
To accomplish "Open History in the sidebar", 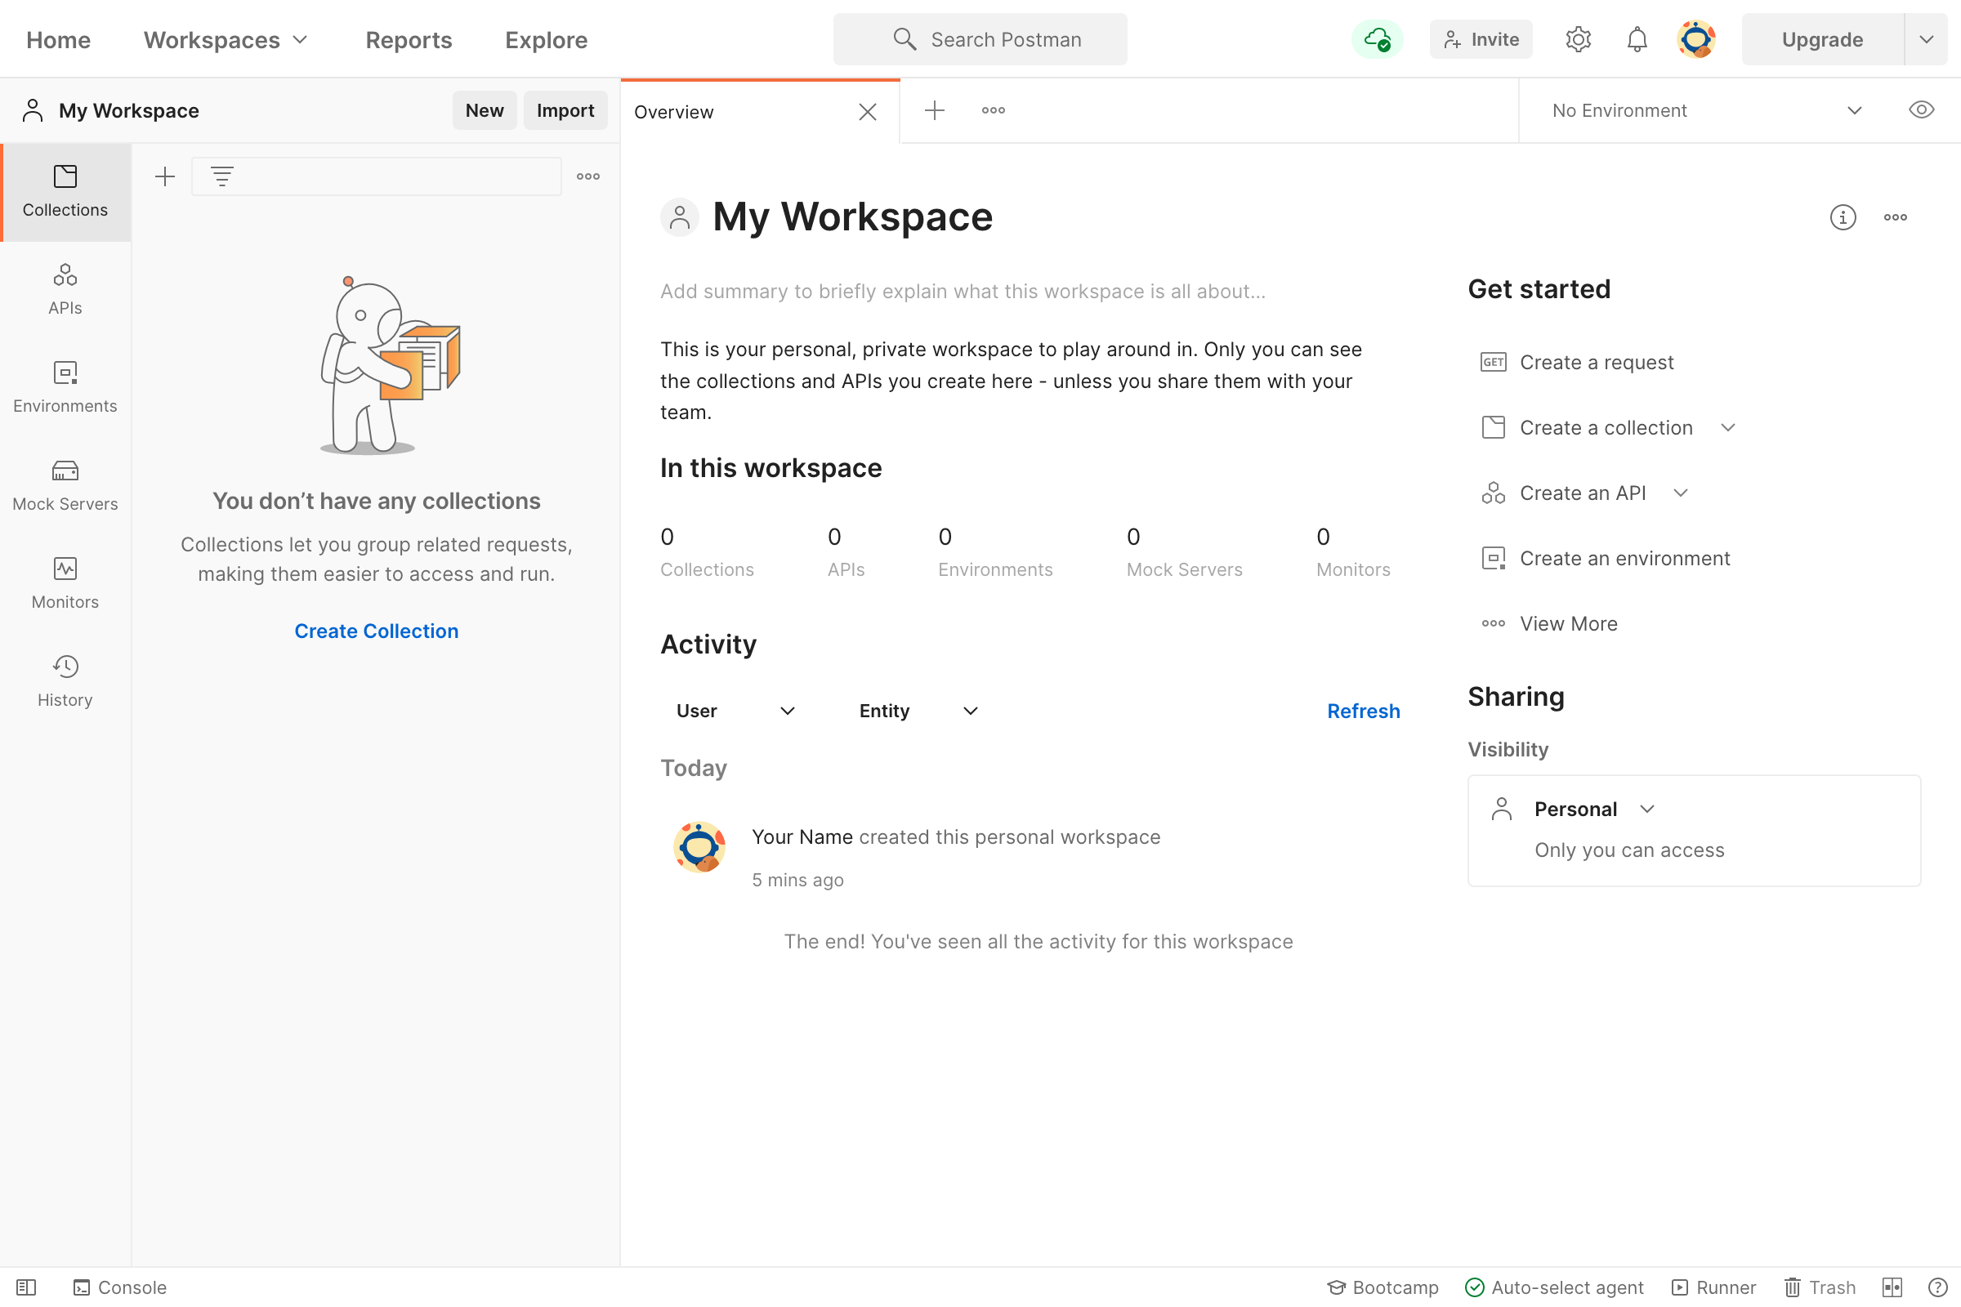I will click(65, 682).
